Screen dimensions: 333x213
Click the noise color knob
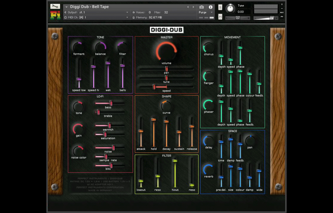coord(78,151)
